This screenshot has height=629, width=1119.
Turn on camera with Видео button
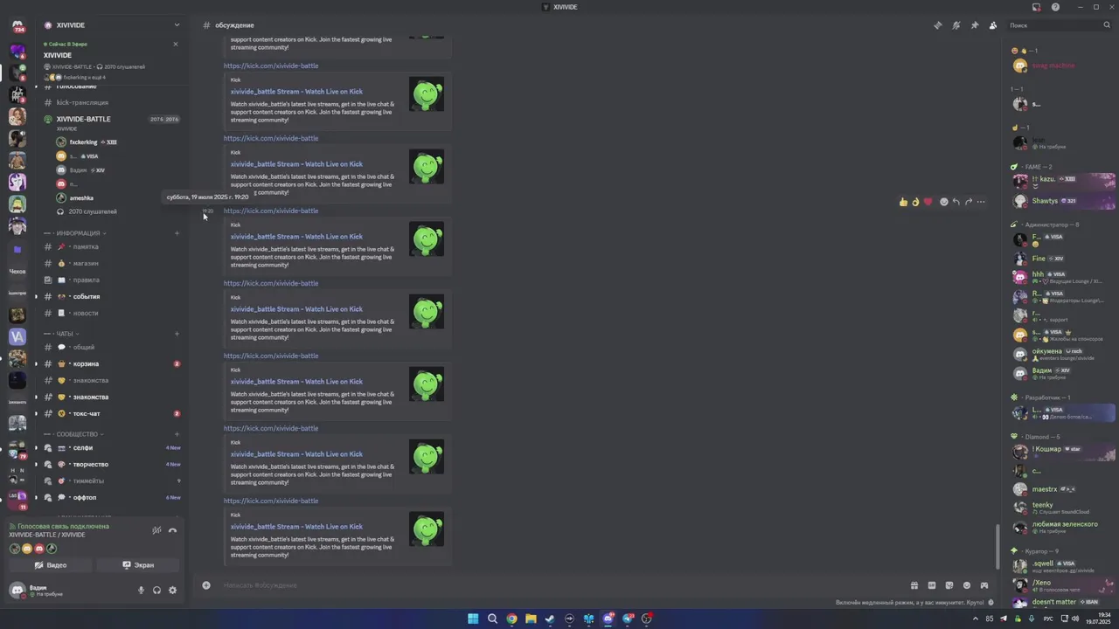click(x=51, y=565)
